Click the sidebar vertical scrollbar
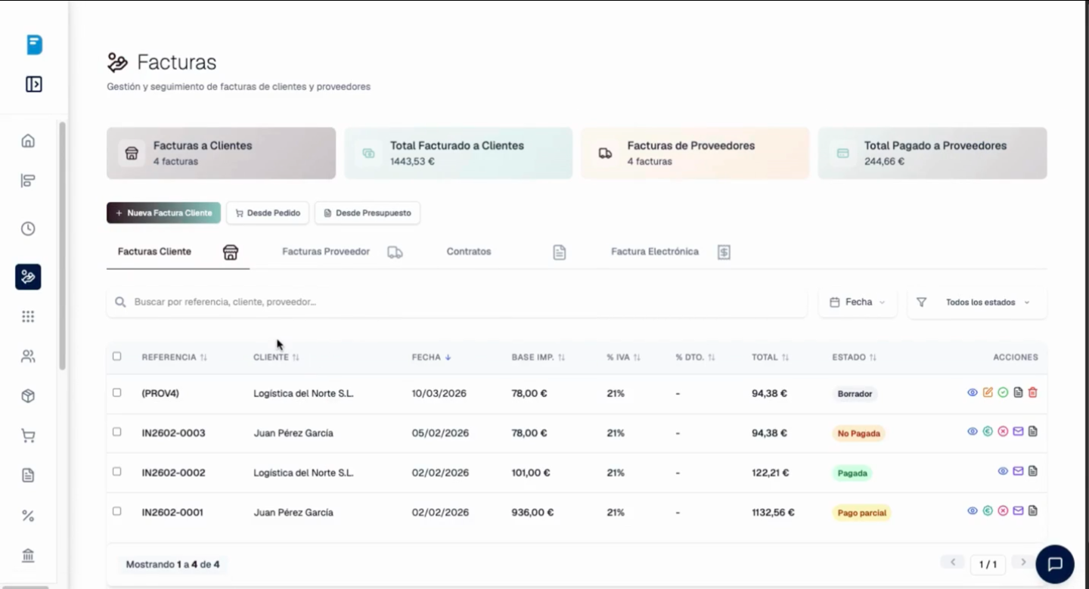 (x=62, y=246)
